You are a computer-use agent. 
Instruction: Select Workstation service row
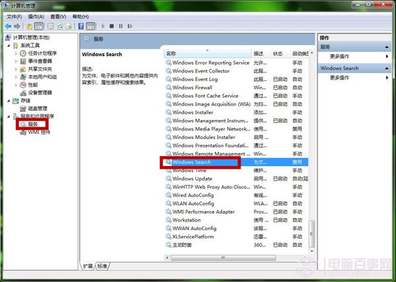pos(237,220)
